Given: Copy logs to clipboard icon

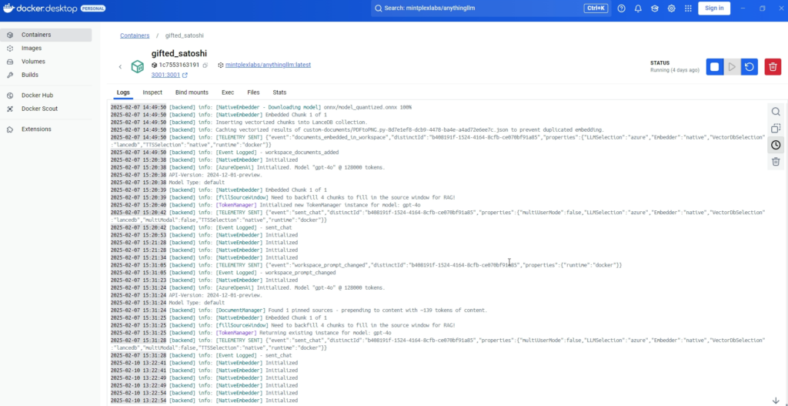Looking at the screenshot, I should [776, 129].
